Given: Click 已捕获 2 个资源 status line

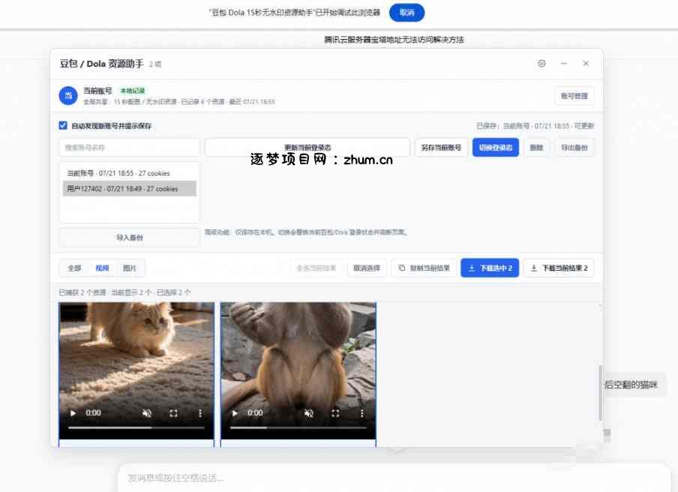Looking at the screenshot, I should (x=124, y=292).
